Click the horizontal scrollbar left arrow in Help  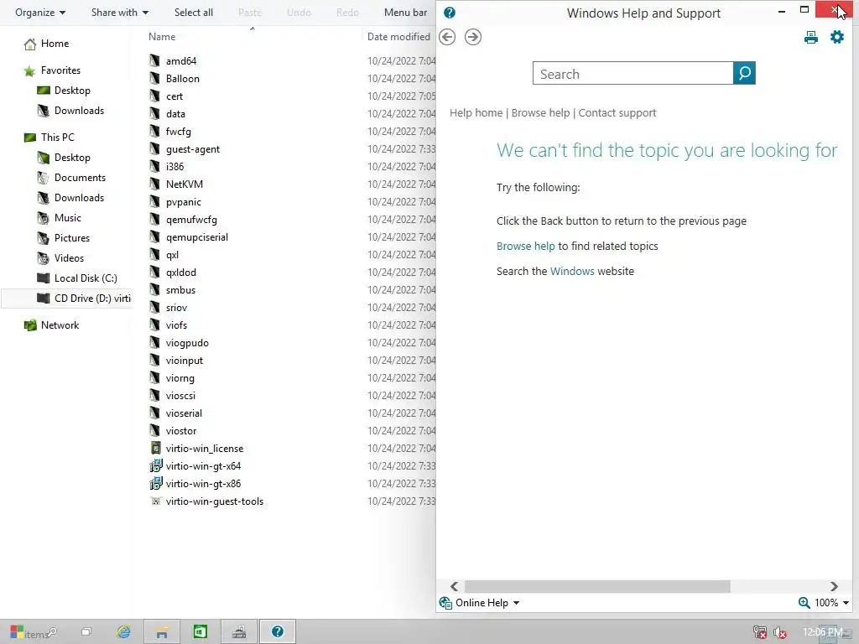454,586
